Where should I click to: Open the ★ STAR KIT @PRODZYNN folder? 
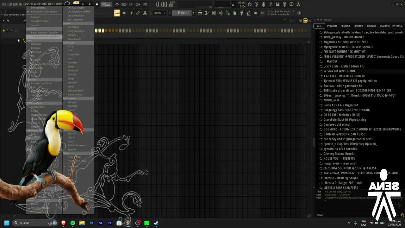coord(339,71)
